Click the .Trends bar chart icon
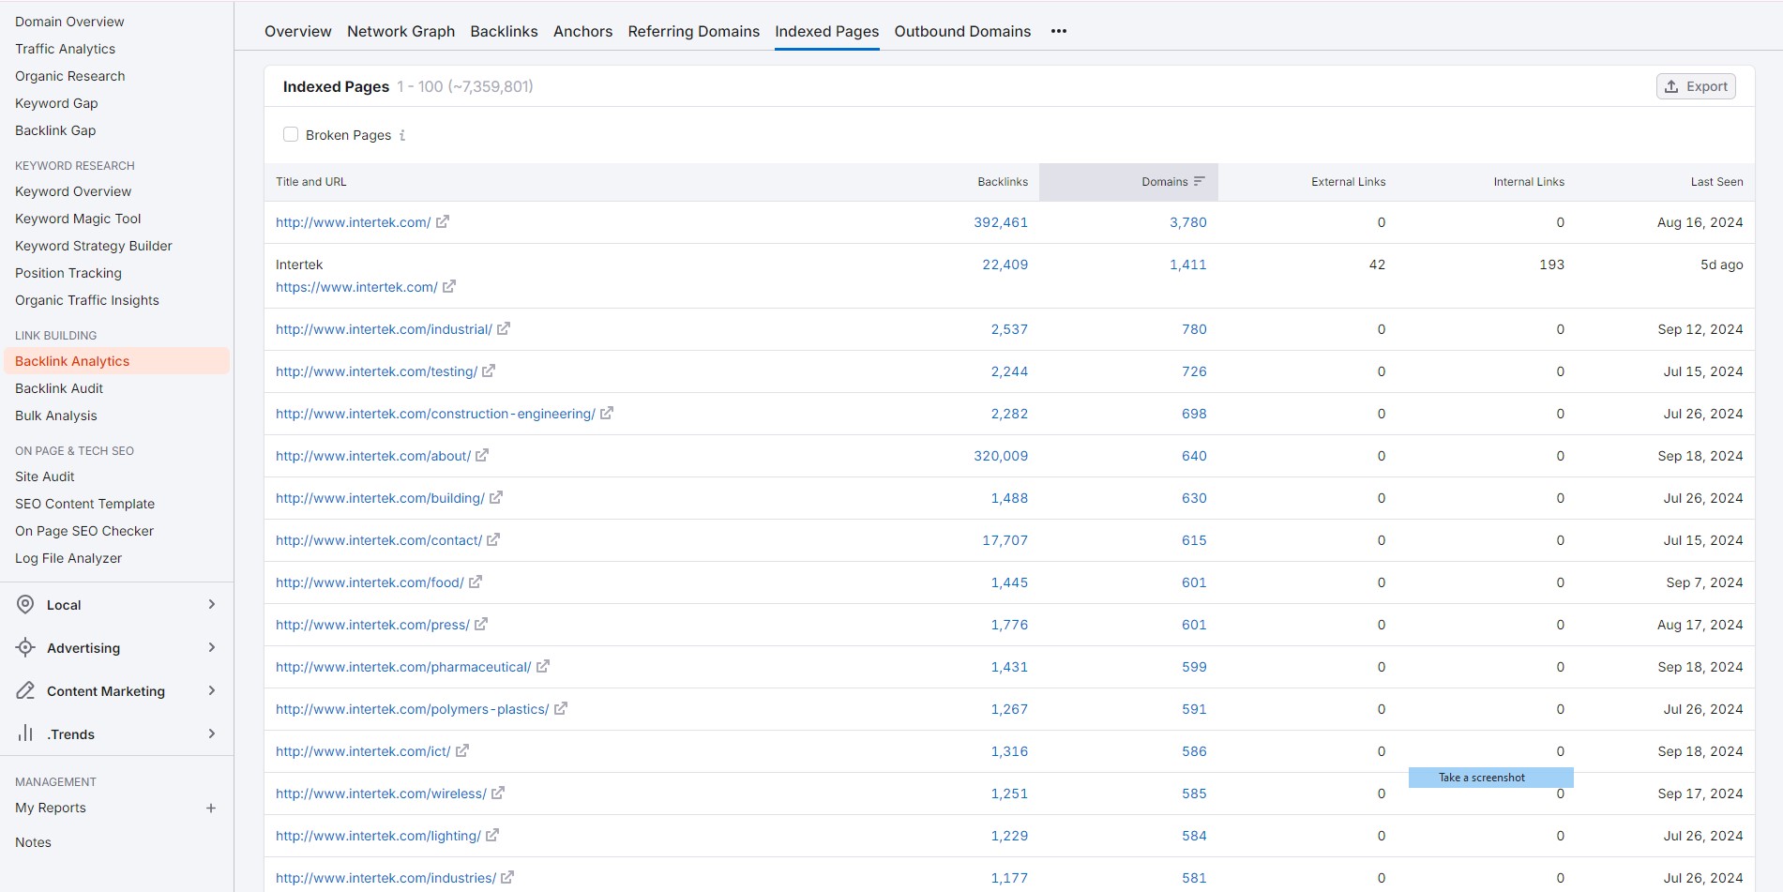 click(26, 733)
